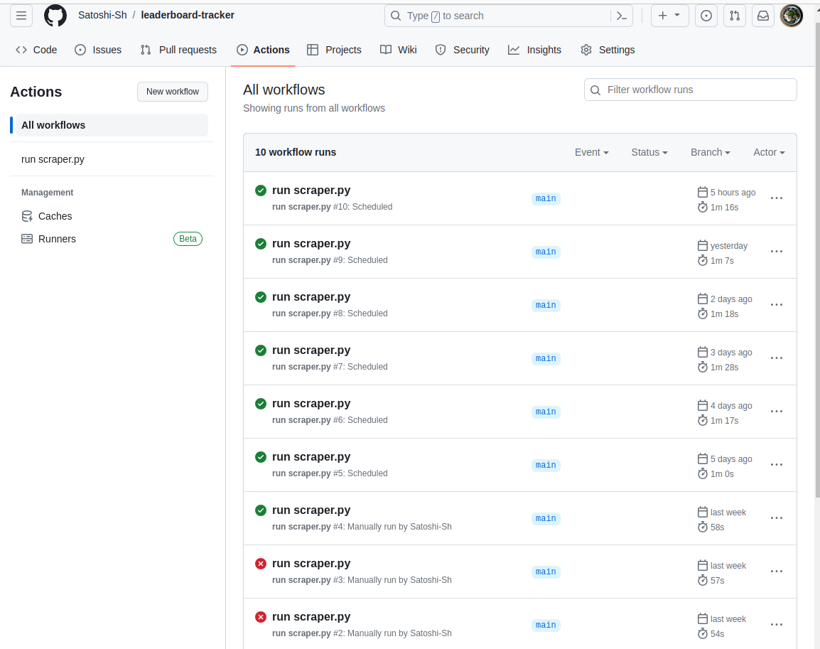Expand the Actor filter dropdown
820x649 pixels.
point(769,152)
